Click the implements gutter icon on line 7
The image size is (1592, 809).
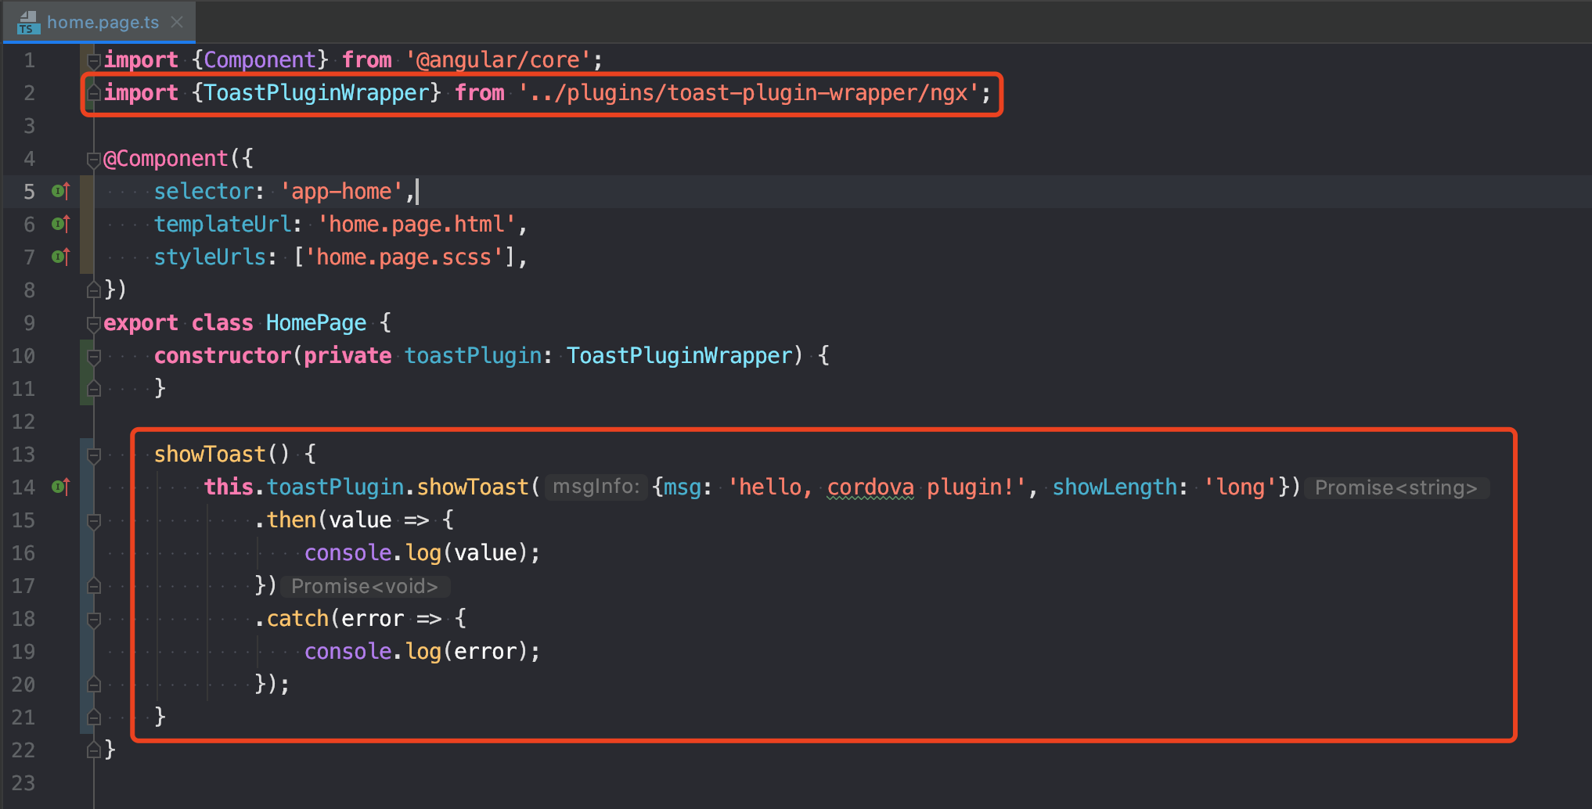[61, 257]
